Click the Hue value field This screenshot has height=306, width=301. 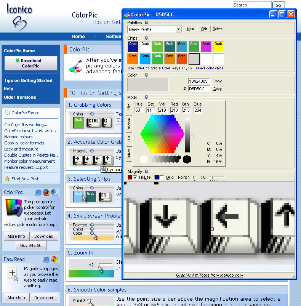click(139, 110)
